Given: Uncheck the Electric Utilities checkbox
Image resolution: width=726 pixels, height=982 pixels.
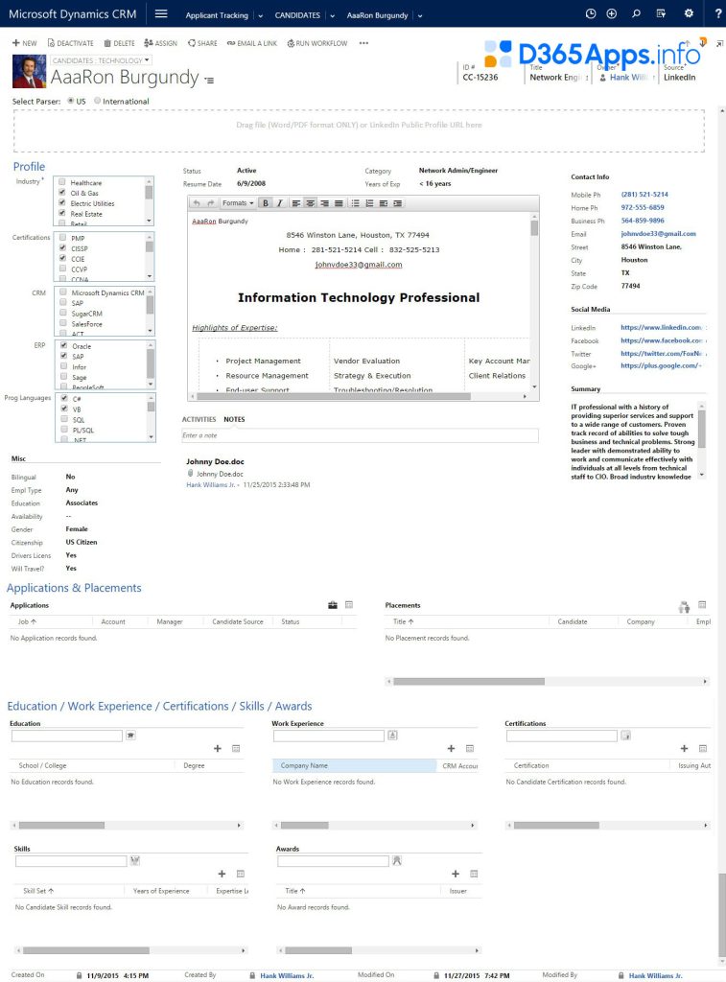Looking at the screenshot, I should [62, 203].
